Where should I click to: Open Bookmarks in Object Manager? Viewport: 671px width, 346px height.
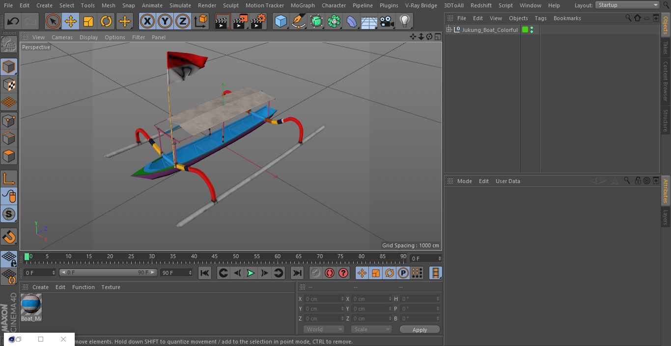click(567, 18)
